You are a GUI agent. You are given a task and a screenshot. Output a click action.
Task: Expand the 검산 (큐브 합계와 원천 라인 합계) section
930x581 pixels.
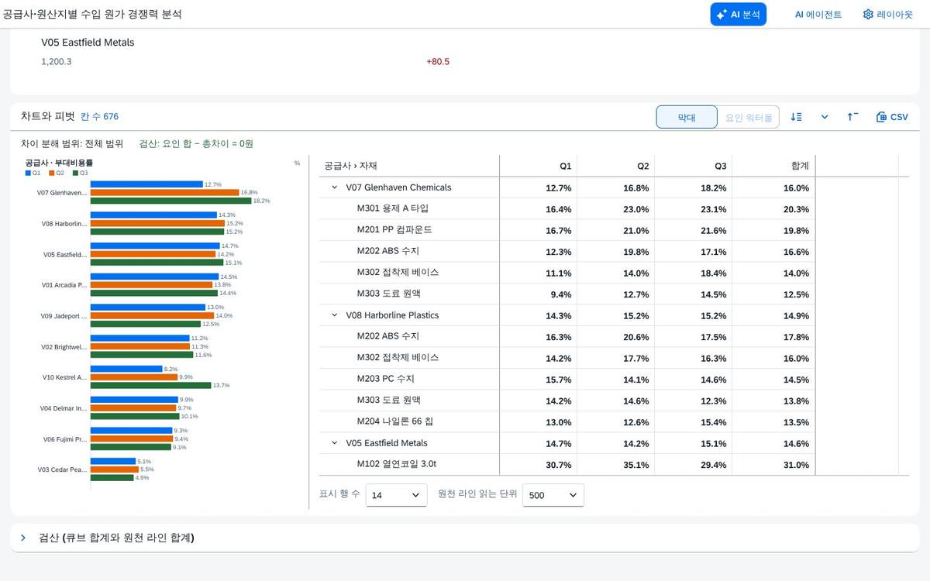click(x=23, y=538)
